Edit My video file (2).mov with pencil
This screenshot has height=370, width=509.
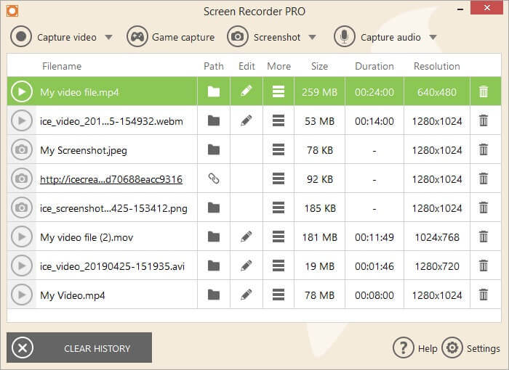(x=247, y=237)
